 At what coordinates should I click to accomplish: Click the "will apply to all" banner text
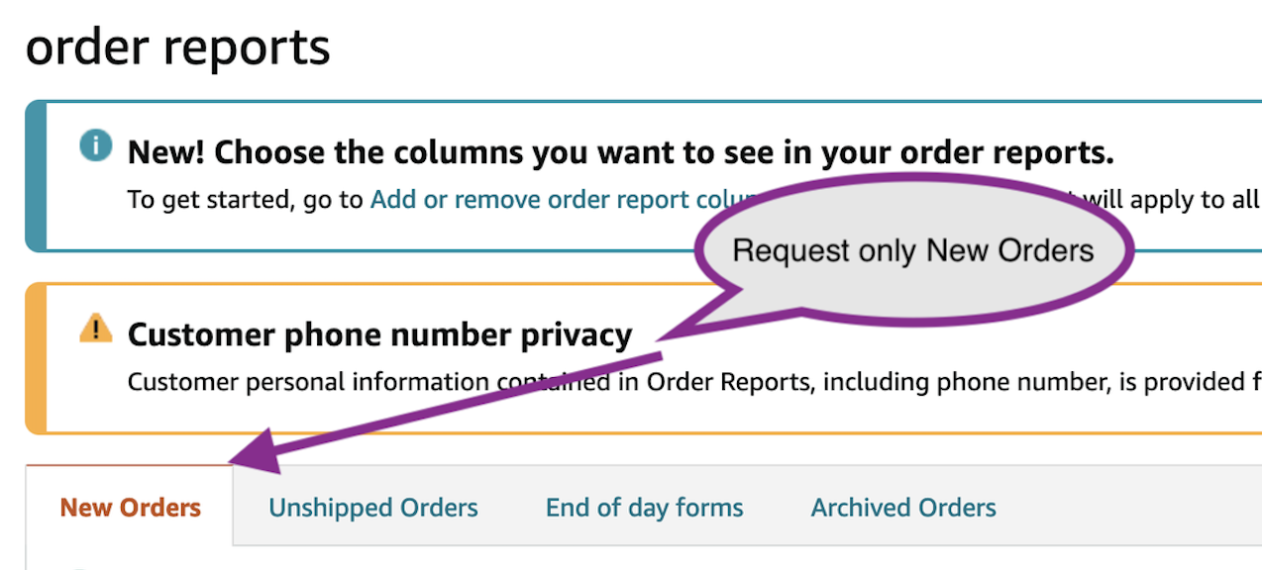coord(1169,200)
